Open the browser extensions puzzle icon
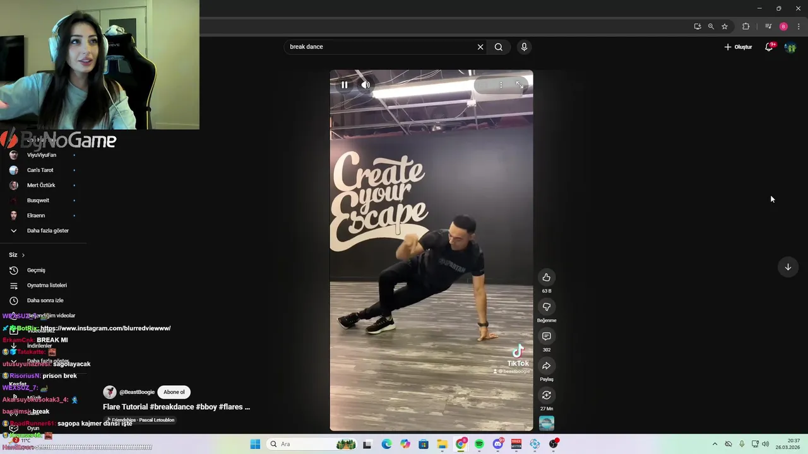Viewport: 808px width, 454px height. [746, 26]
